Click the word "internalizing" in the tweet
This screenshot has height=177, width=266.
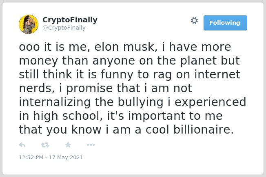point(55,102)
